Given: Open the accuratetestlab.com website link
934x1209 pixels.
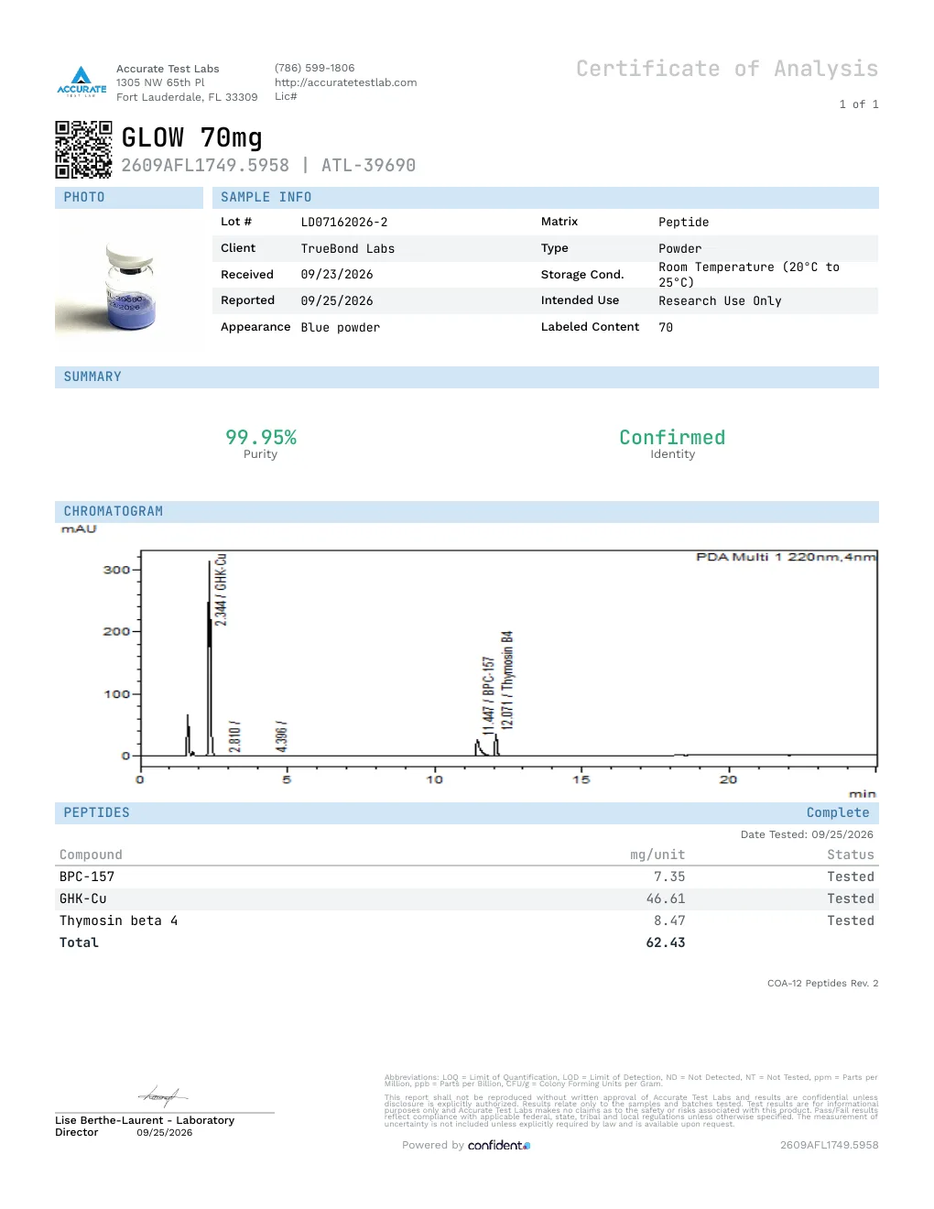Looking at the screenshot, I should click(x=345, y=82).
